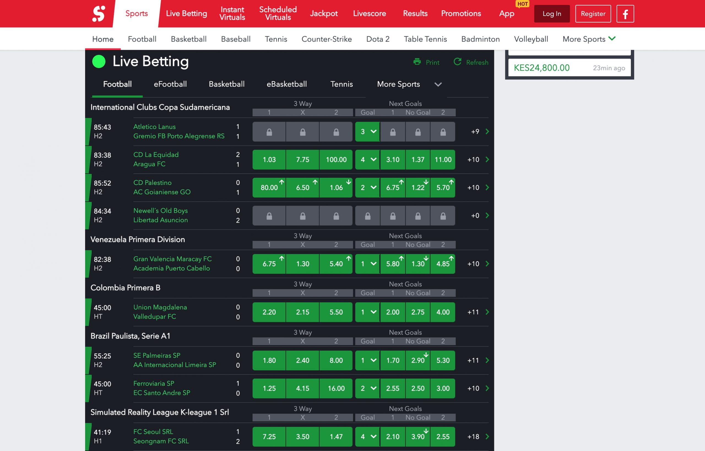Image resolution: width=705 pixels, height=451 pixels.
Task: Select draw 6.50 for CD Palestino match
Action: [x=303, y=188]
